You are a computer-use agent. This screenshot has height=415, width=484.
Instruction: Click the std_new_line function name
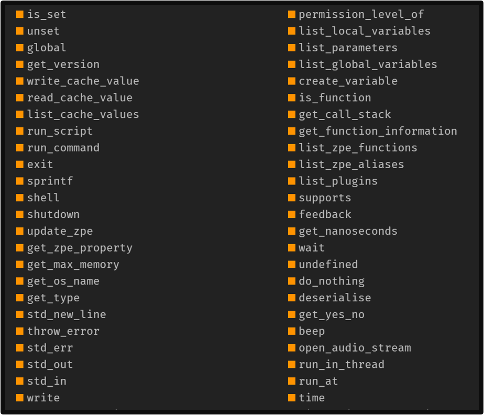pos(67,314)
